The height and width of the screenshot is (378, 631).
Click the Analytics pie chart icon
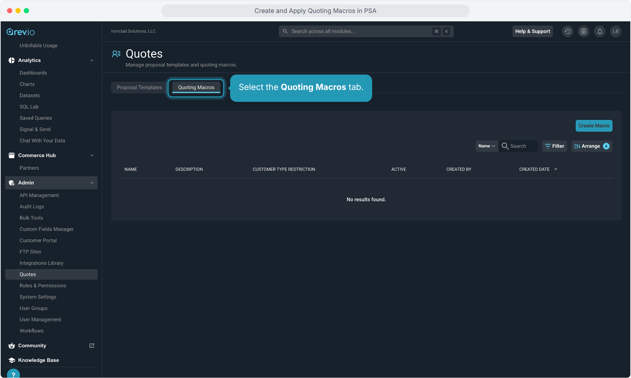[12, 60]
